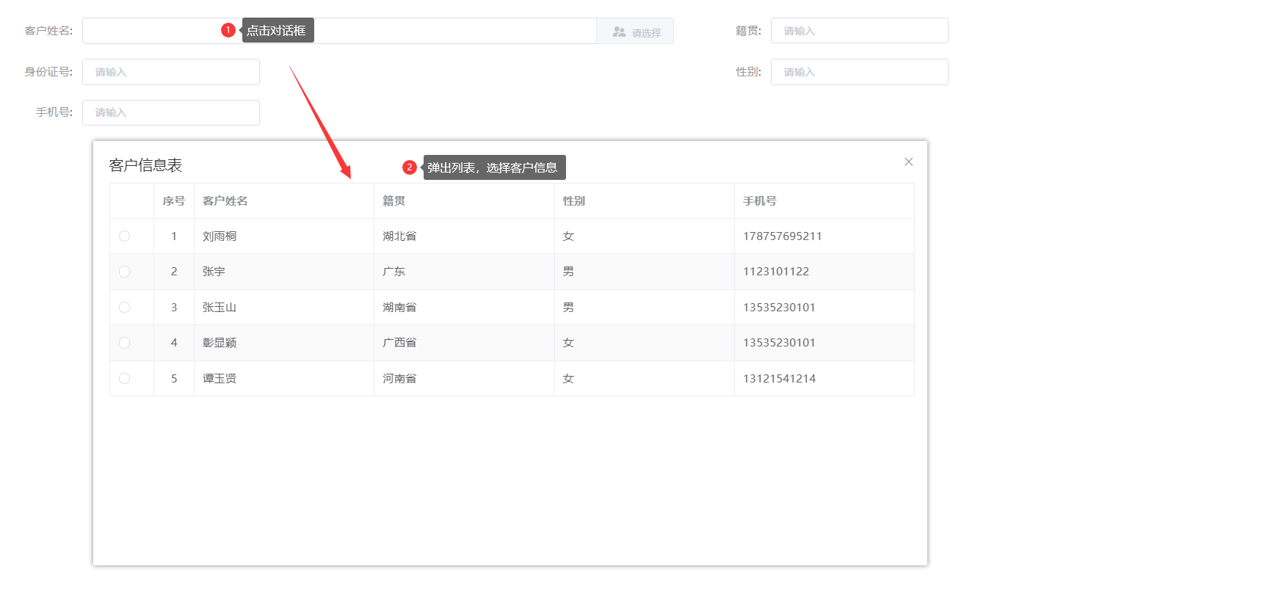
Task: Select radio button for 谭玉贤
Action: point(125,379)
